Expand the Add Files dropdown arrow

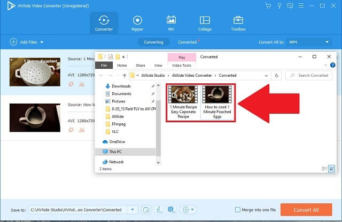pyautogui.click(x=42, y=42)
